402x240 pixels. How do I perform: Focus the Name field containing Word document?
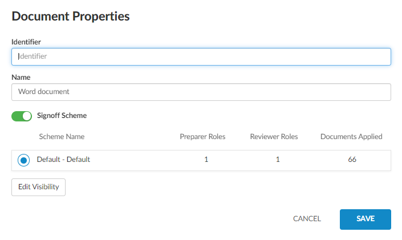click(x=201, y=92)
